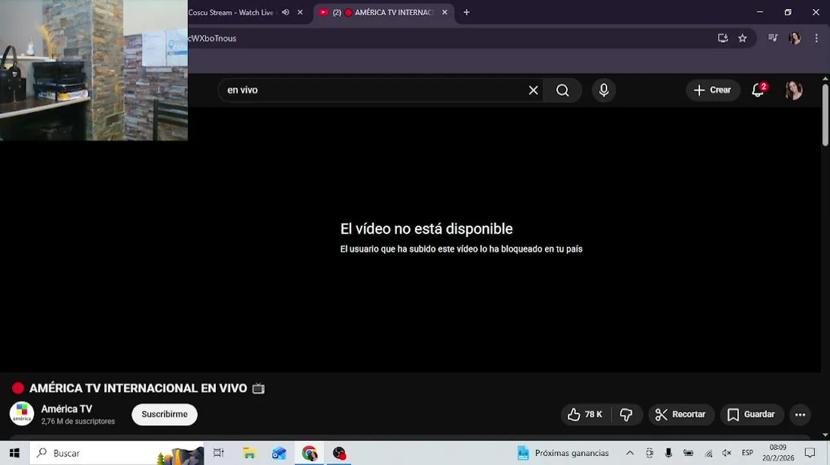Like the video with 78 K likes
830x465 pixels.
585,415
